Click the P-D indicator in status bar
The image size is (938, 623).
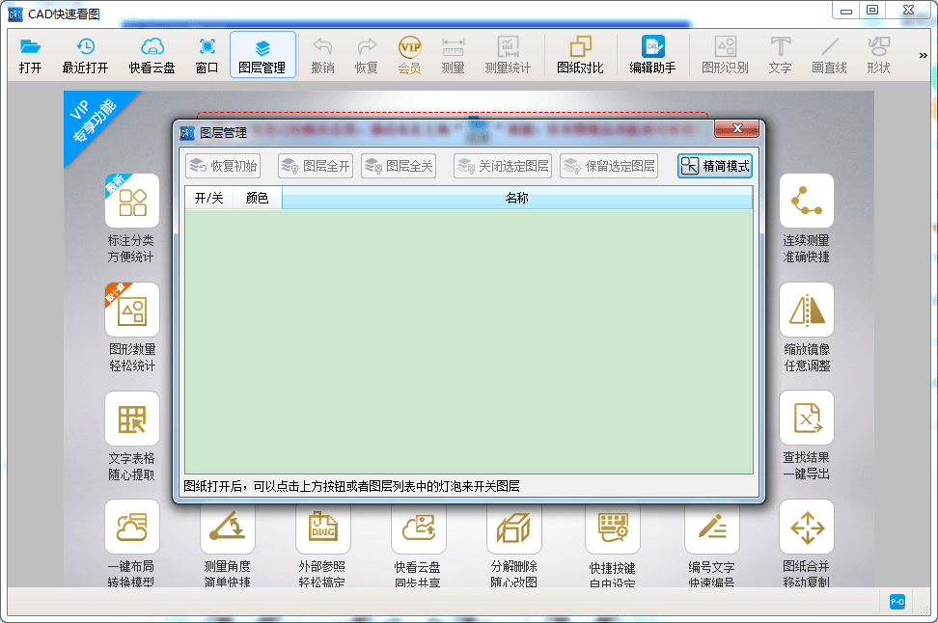[x=897, y=601]
